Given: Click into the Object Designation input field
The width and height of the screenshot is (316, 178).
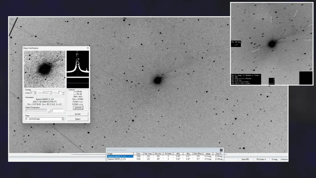Looking at the screenshot, I should tap(36, 111).
